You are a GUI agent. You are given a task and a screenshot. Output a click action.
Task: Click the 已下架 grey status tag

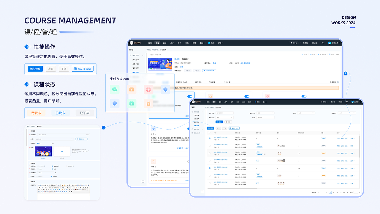(85, 113)
